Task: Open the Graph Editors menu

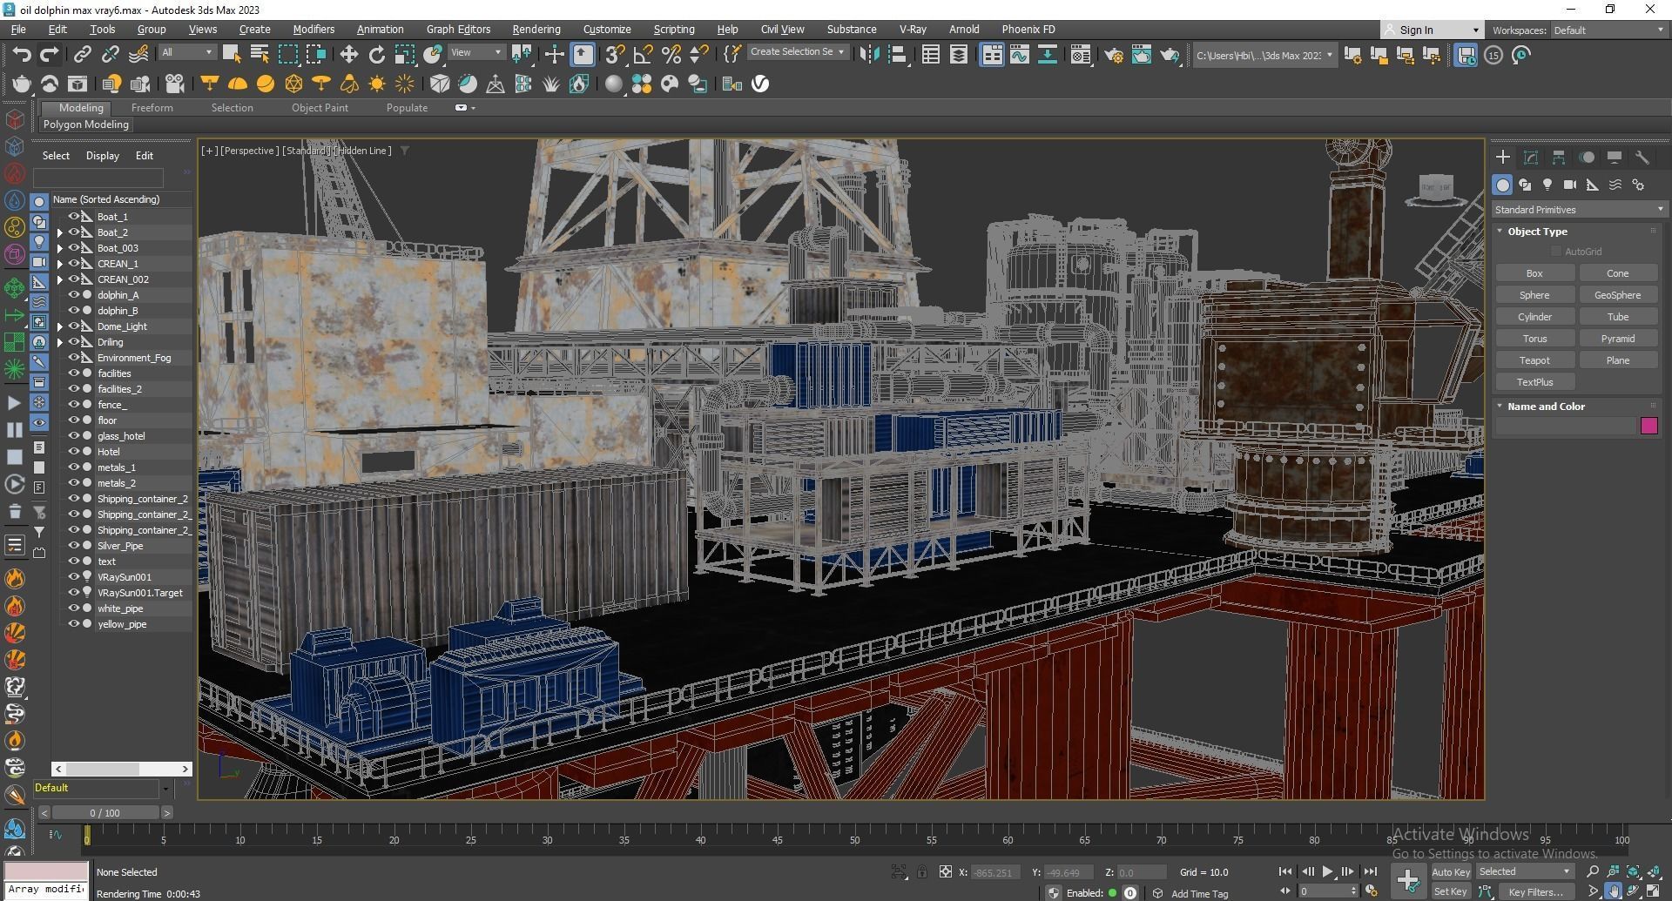Action: point(458,30)
